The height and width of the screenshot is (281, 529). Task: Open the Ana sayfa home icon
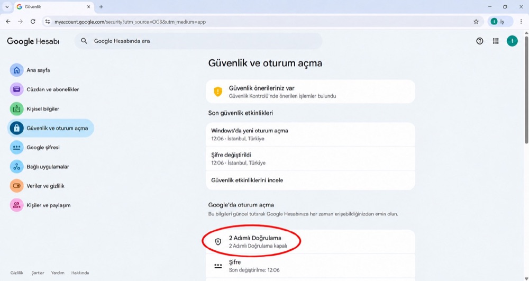tap(16, 70)
